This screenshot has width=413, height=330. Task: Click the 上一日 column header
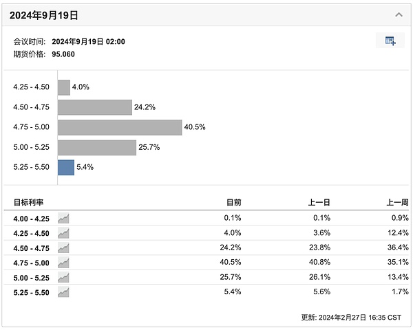click(319, 203)
